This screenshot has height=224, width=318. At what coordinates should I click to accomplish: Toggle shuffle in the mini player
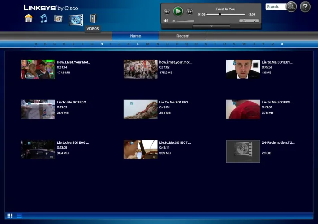tap(254, 21)
